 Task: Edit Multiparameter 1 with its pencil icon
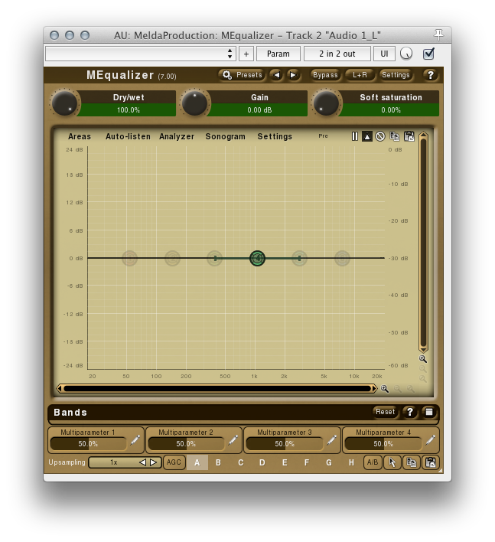coord(135,440)
